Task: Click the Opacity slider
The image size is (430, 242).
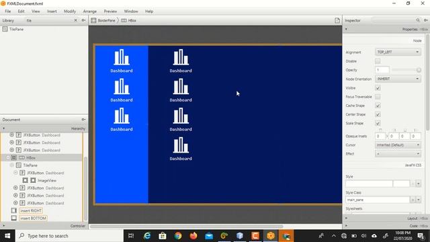Action: click(x=406, y=70)
